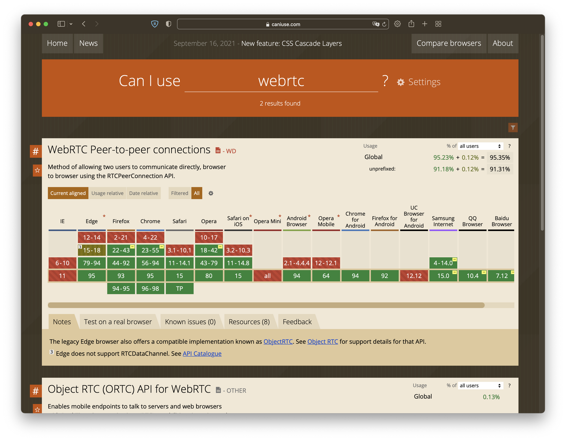Open the filter funnel icon
566x441 pixels.
[x=513, y=128]
